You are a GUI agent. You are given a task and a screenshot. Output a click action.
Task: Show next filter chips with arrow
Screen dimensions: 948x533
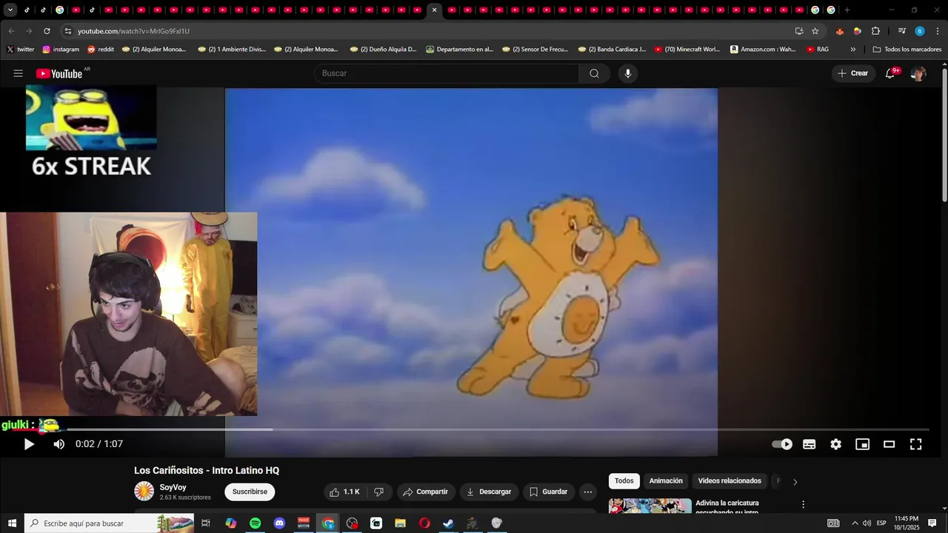tap(795, 482)
